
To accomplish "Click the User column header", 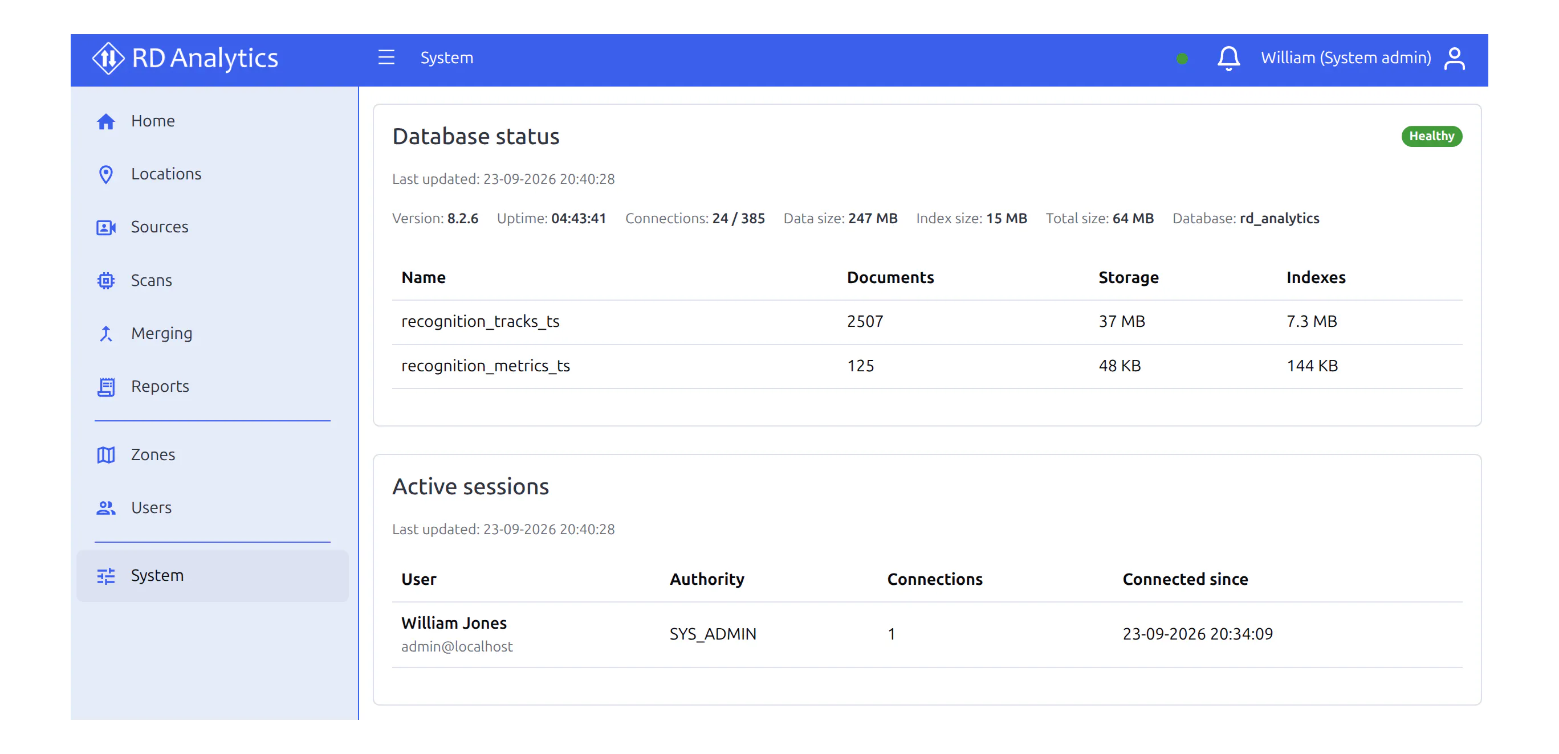I will point(419,579).
